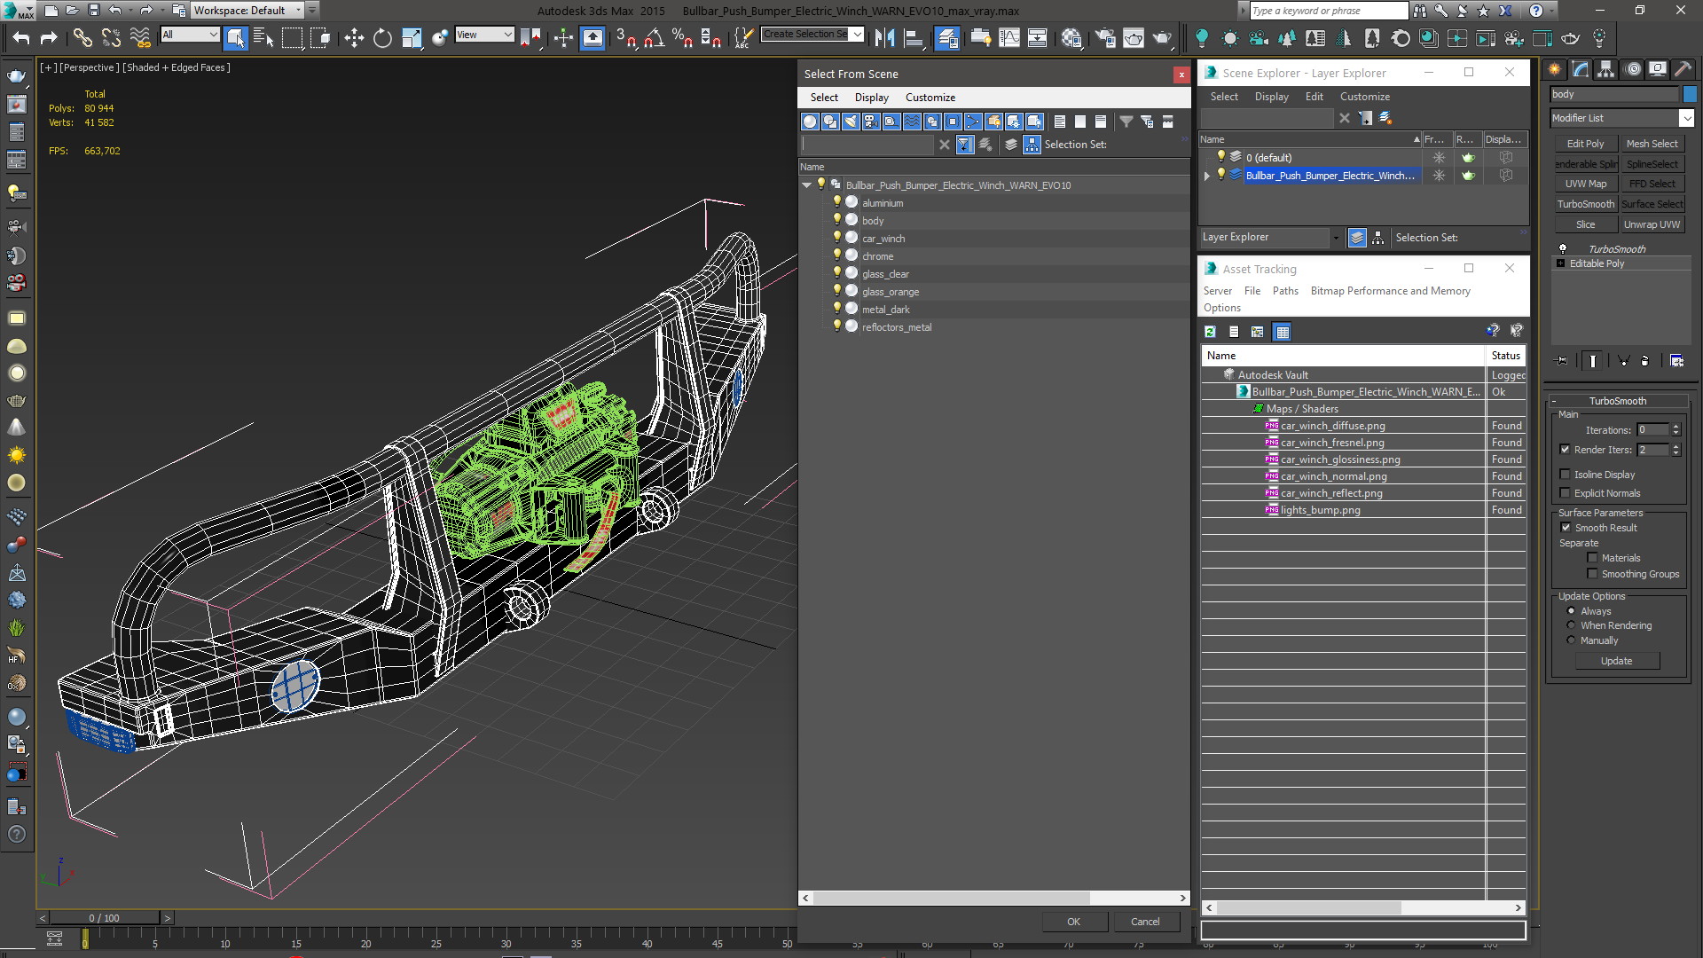Open the Layer Explorer dropdown selector

click(x=1335, y=238)
